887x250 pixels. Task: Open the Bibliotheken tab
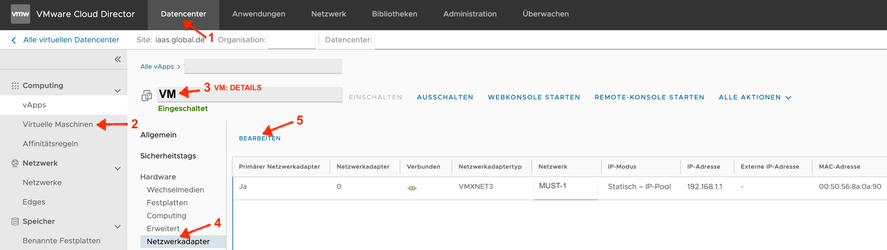tap(395, 14)
